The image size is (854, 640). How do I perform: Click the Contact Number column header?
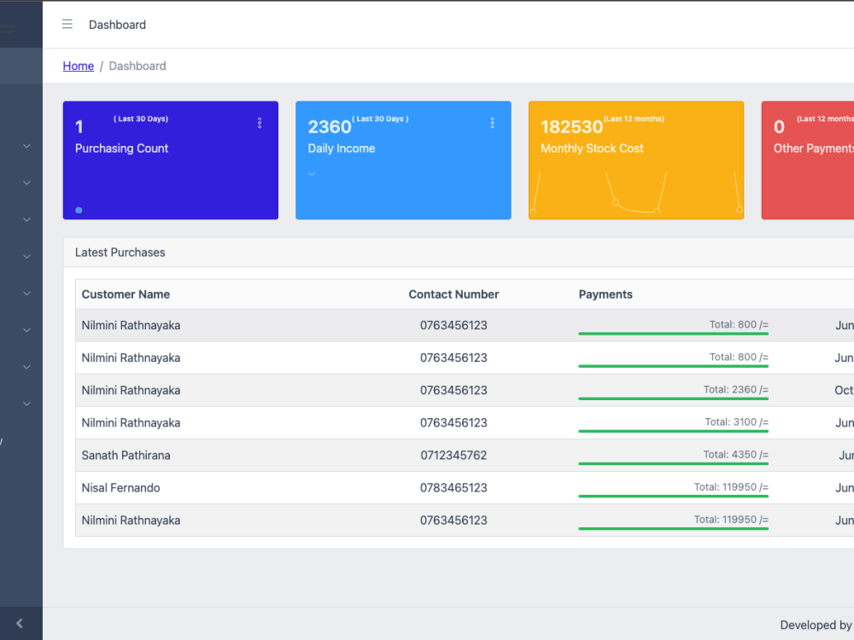click(453, 294)
